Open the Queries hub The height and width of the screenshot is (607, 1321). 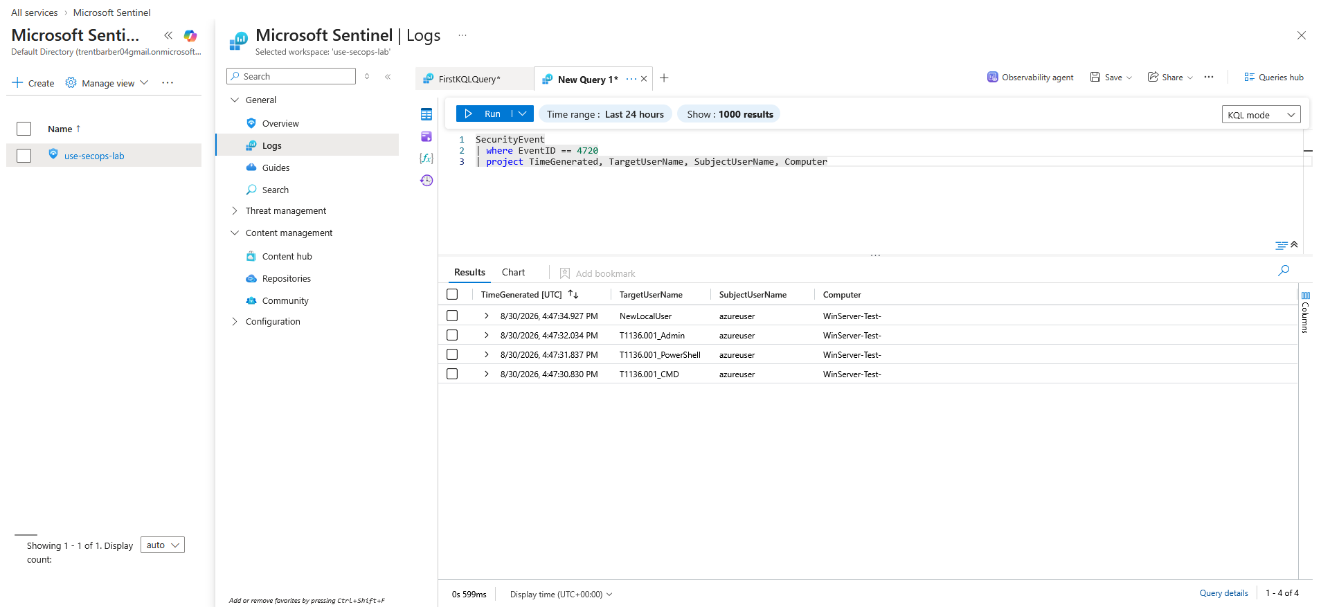(1274, 78)
